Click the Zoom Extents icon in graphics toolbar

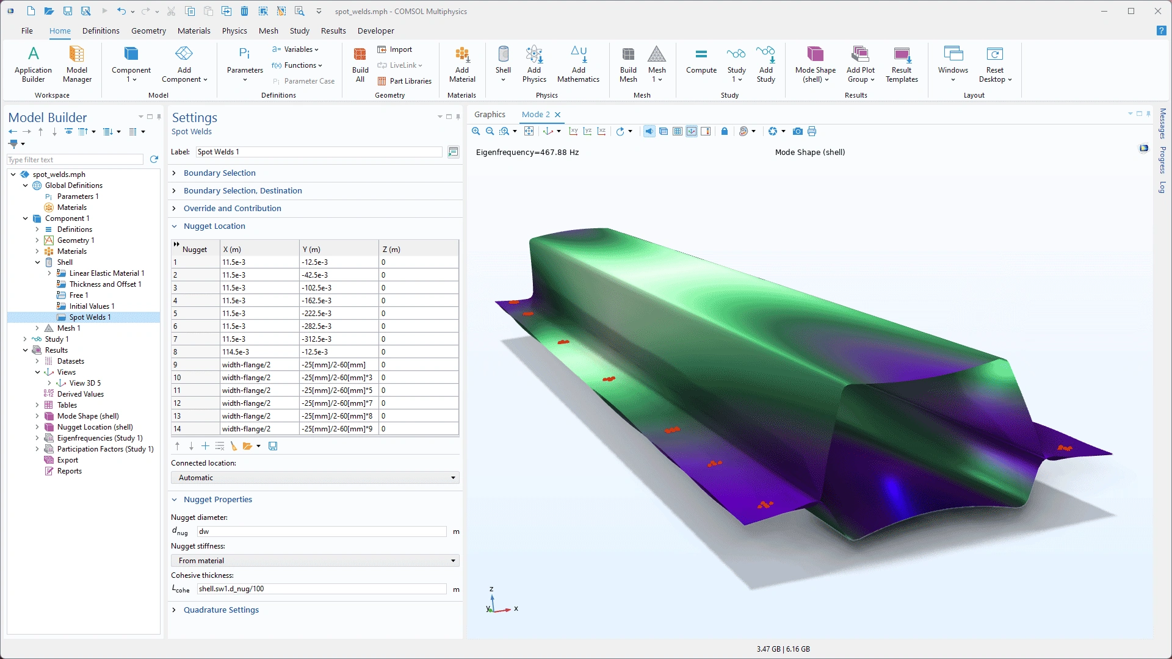[529, 131]
